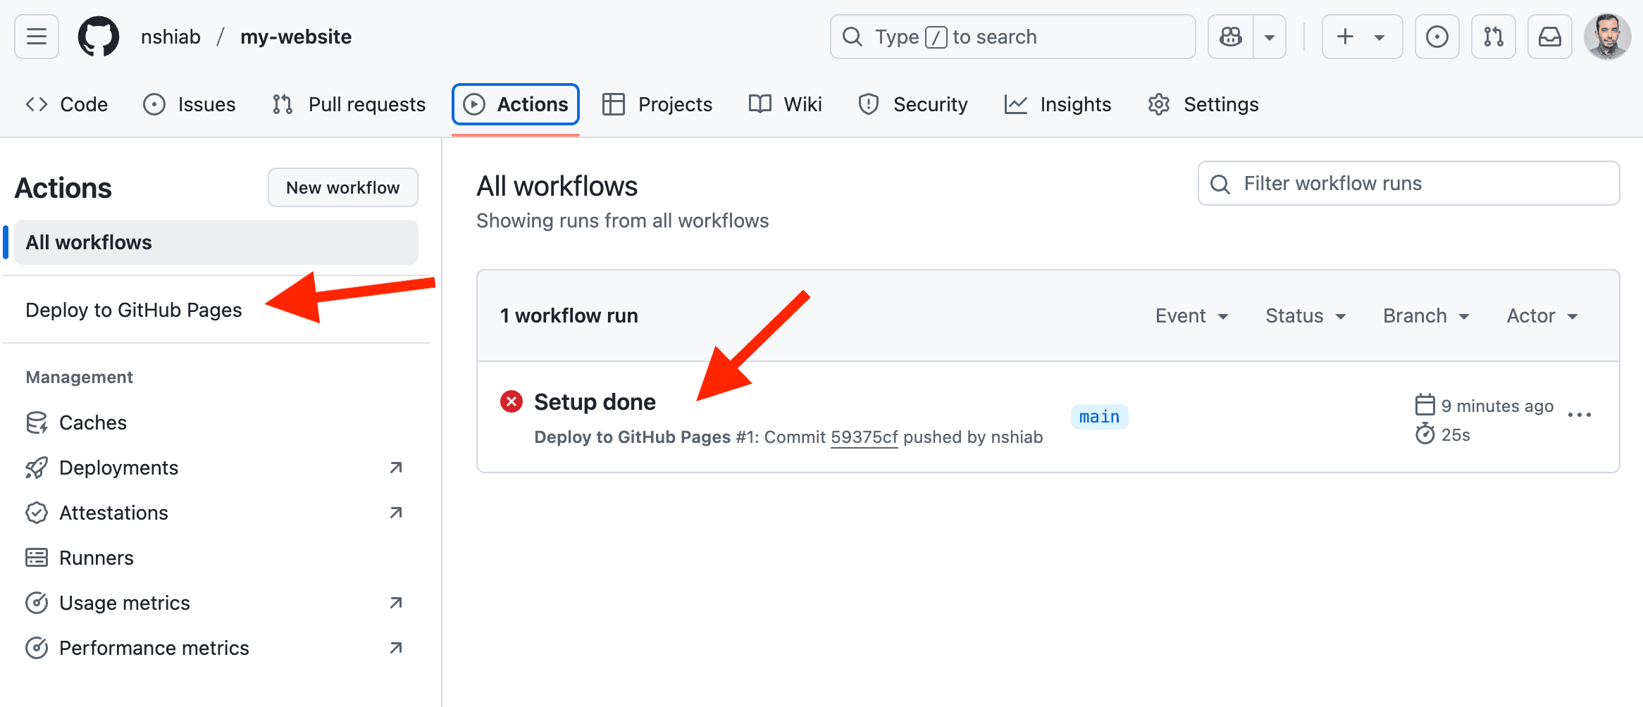This screenshot has height=707, width=1643.
Task: Click the Attestations verified-badge icon
Action: point(37,513)
